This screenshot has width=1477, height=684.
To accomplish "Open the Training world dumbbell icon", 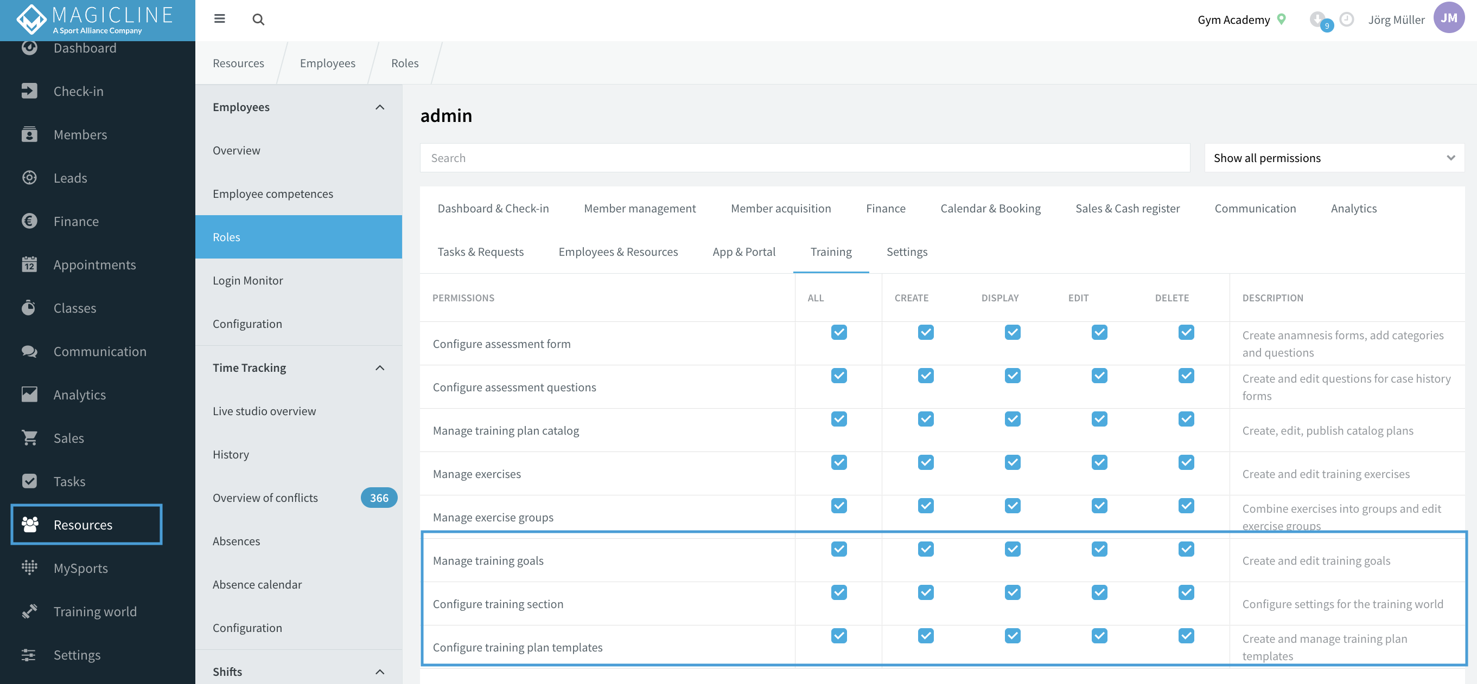I will point(29,611).
